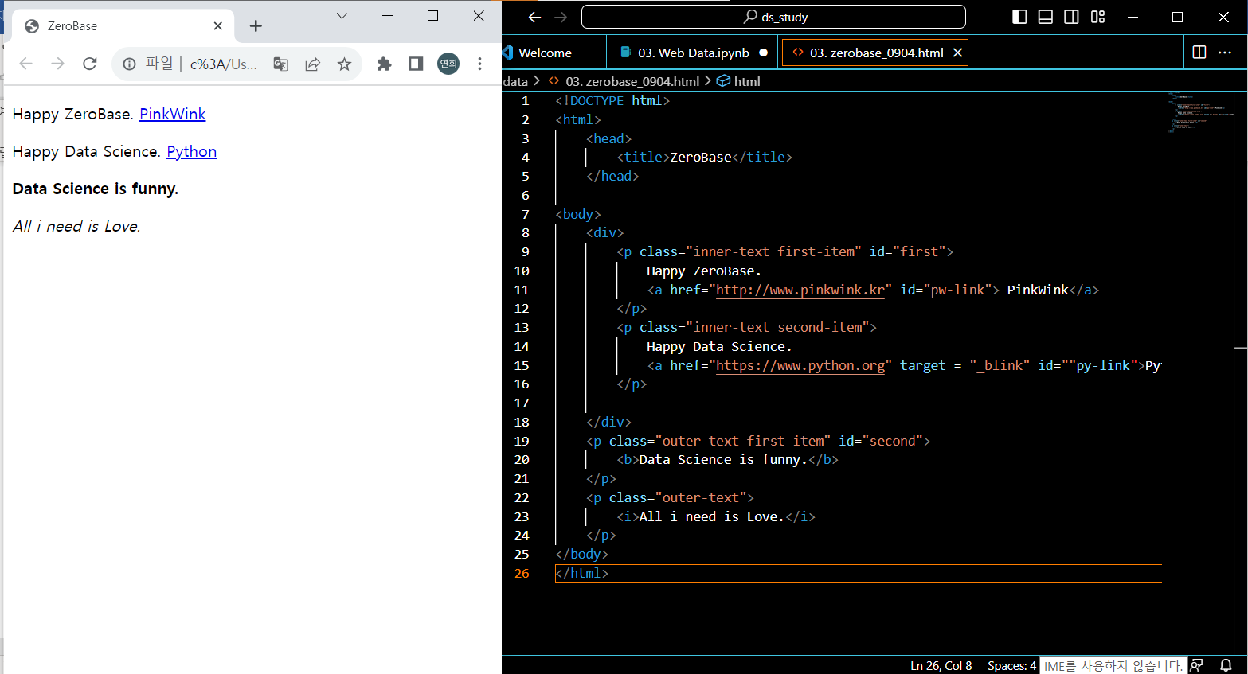This screenshot has height=674, width=1248.
Task: Open the Chrome side panel
Action: [416, 64]
